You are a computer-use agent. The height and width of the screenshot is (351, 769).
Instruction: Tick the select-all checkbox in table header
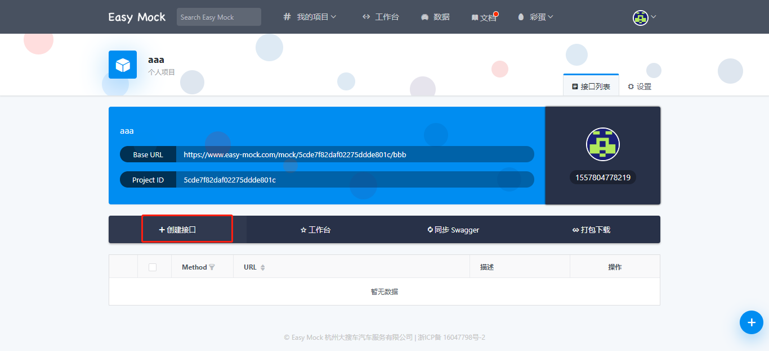pyautogui.click(x=153, y=267)
